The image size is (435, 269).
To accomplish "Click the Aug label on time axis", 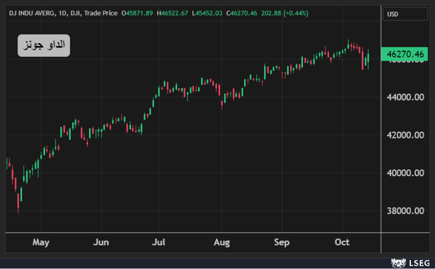I will pyautogui.click(x=222, y=242).
